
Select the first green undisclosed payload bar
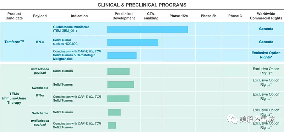click(x=119, y=71)
